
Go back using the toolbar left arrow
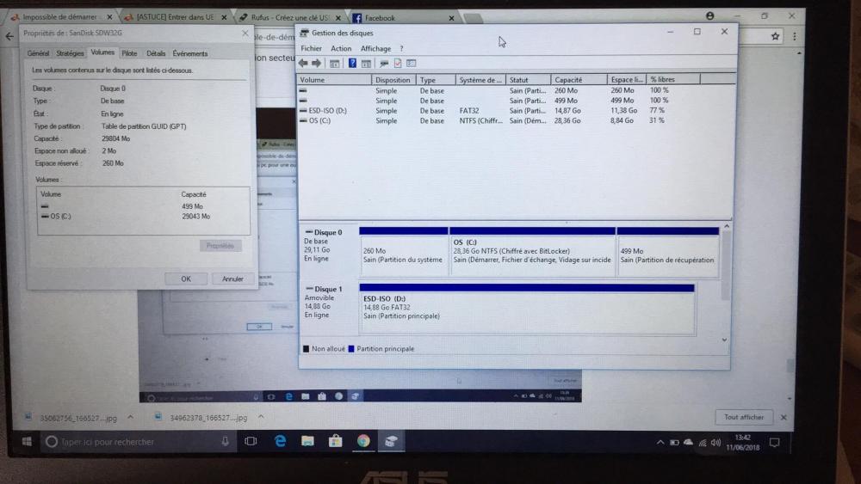(x=303, y=63)
